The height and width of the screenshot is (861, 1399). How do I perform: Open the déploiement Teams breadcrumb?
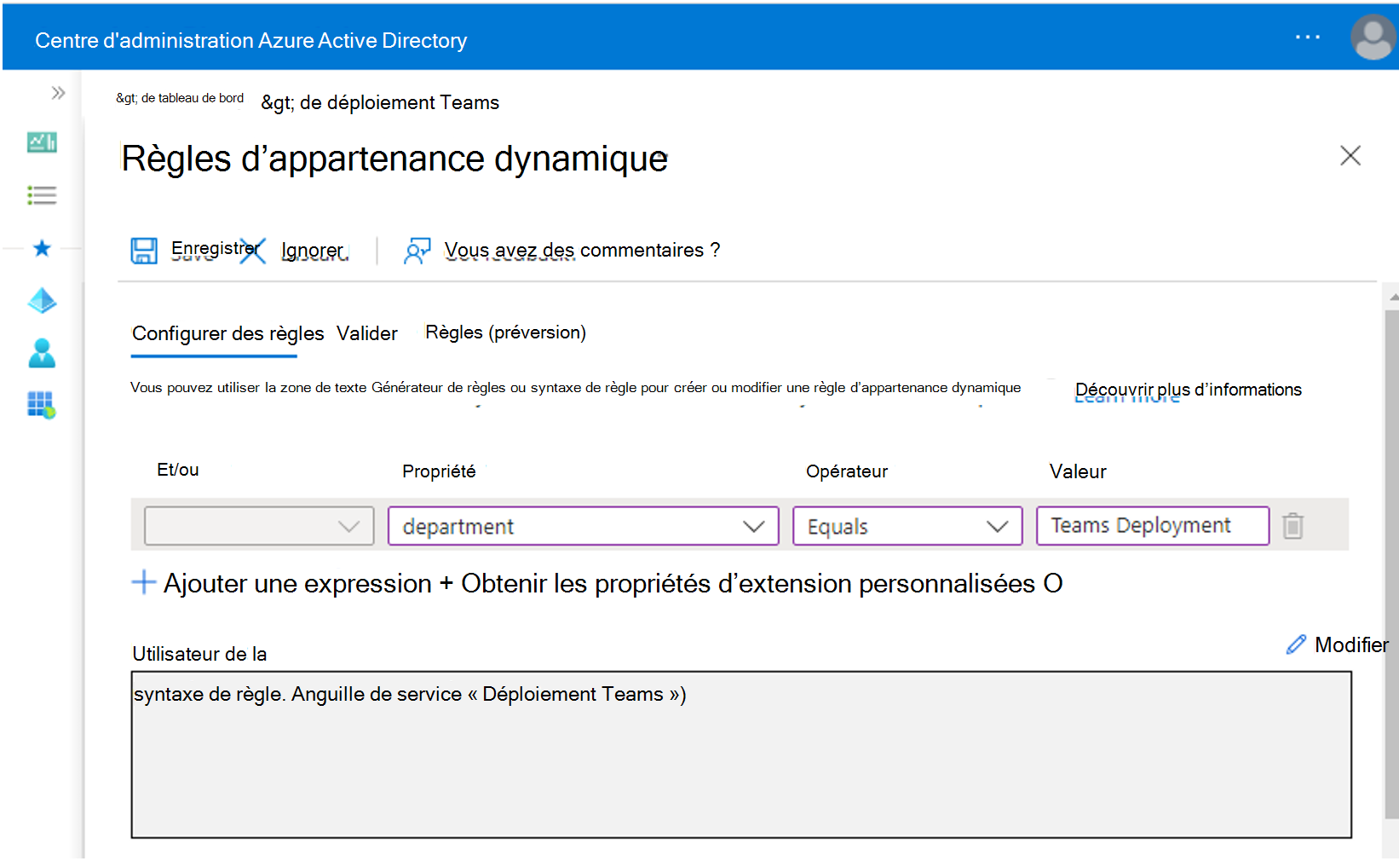pos(380,102)
